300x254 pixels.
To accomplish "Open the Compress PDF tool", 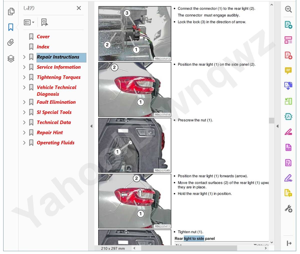I will [288, 117].
